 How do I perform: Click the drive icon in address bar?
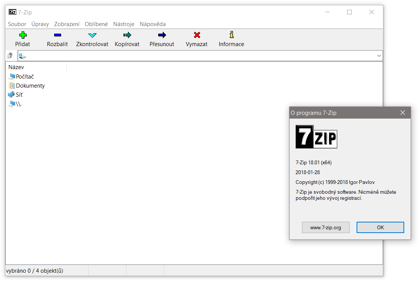(22, 56)
